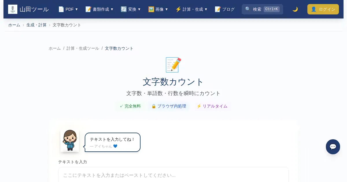Click the magnifier icon in the search box
The image size is (347, 182).
[248, 9]
